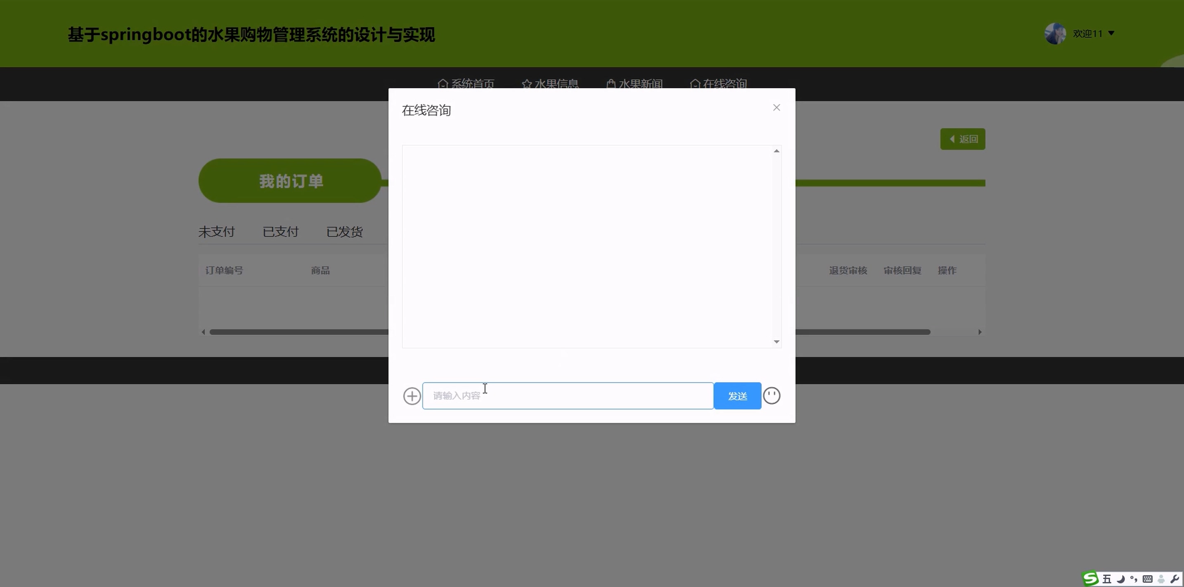Click the plus attachment icon in chat
This screenshot has height=587, width=1184.
412,396
